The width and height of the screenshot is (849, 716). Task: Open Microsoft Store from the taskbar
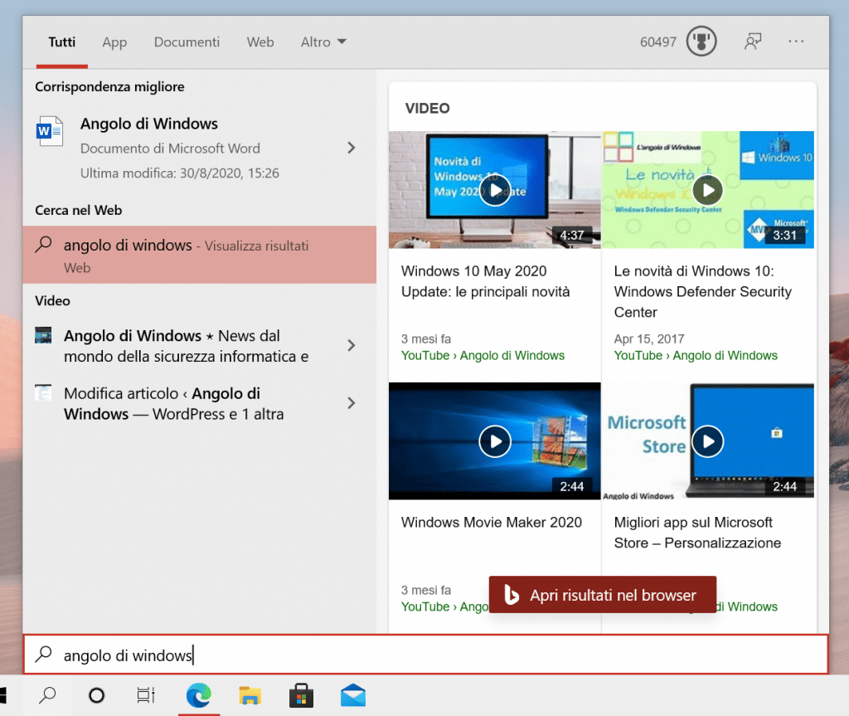(301, 695)
